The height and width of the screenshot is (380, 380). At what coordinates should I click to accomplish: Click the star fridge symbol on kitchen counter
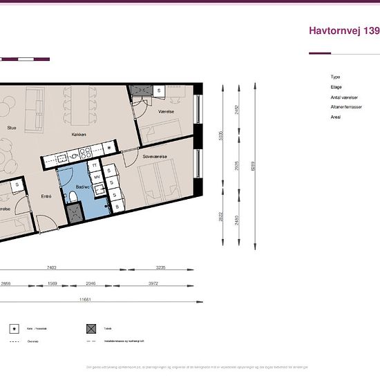click(x=108, y=147)
